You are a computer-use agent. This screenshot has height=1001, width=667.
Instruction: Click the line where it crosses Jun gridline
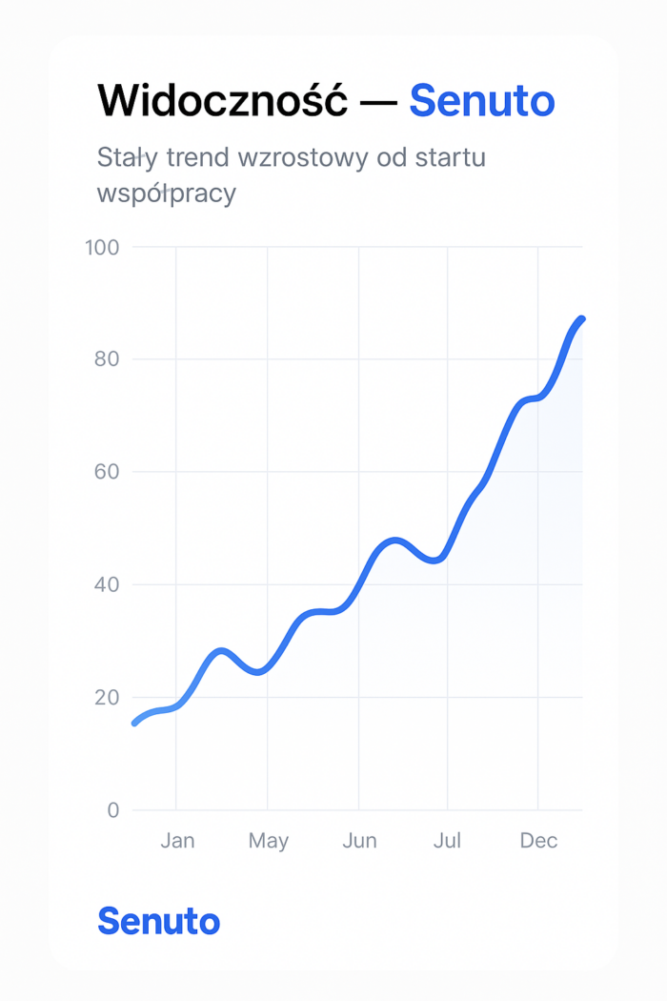coord(359,586)
